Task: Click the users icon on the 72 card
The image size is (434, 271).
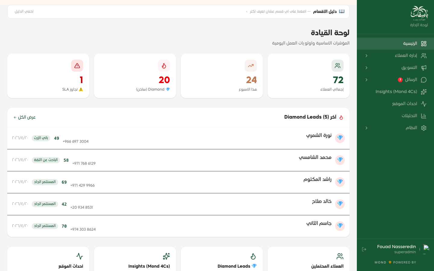Action: point(338,66)
